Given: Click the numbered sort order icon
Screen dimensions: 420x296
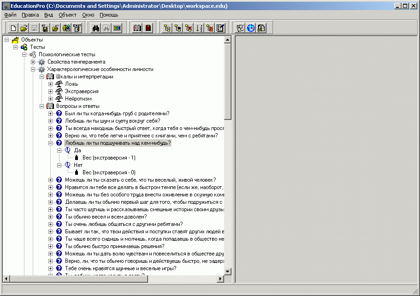Looking at the screenshot, I should tap(199, 28).
